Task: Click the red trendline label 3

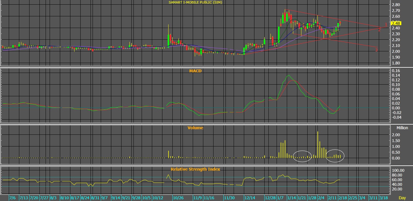Action: [x=376, y=50]
